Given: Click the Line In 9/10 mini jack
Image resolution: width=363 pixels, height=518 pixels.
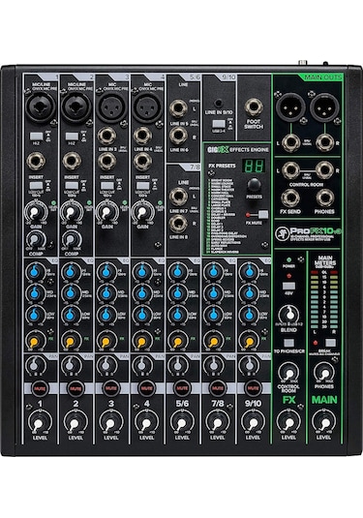Looking at the screenshot, I should (218, 104).
